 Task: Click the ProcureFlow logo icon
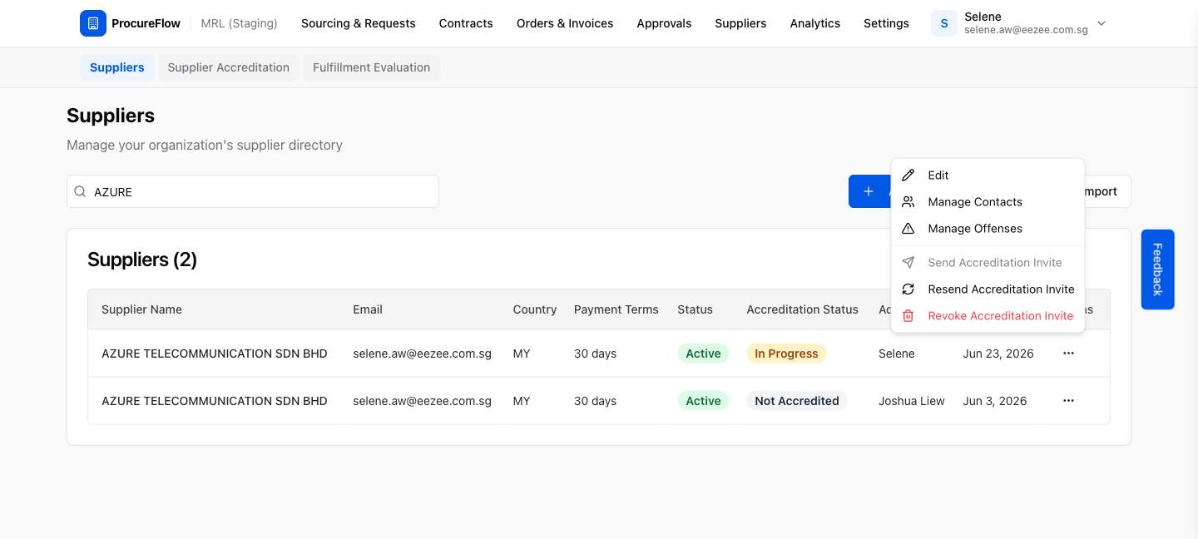tap(93, 23)
